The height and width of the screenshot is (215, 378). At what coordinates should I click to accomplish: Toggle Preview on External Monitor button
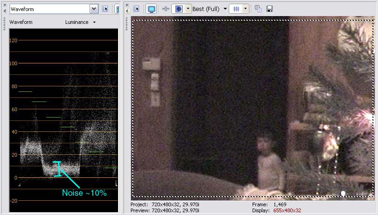click(x=151, y=9)
